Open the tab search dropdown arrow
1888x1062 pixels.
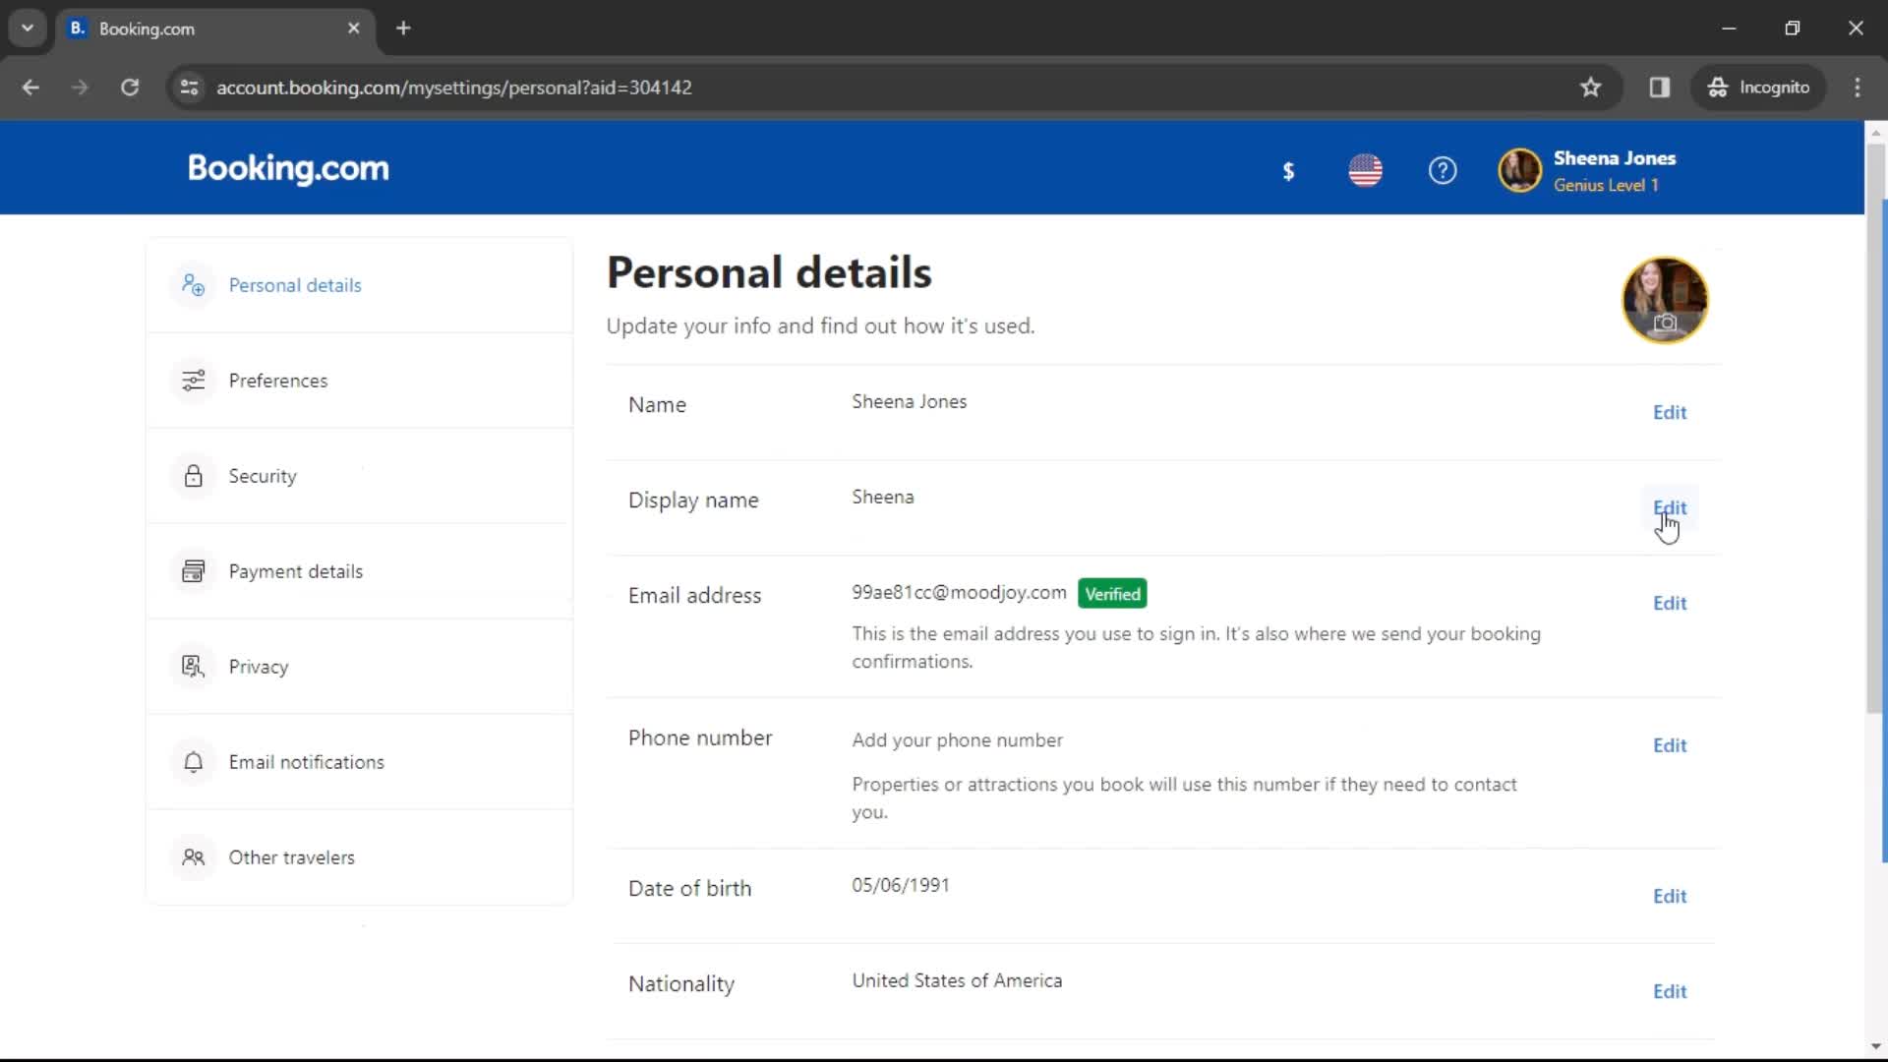(x=28, y=29)
